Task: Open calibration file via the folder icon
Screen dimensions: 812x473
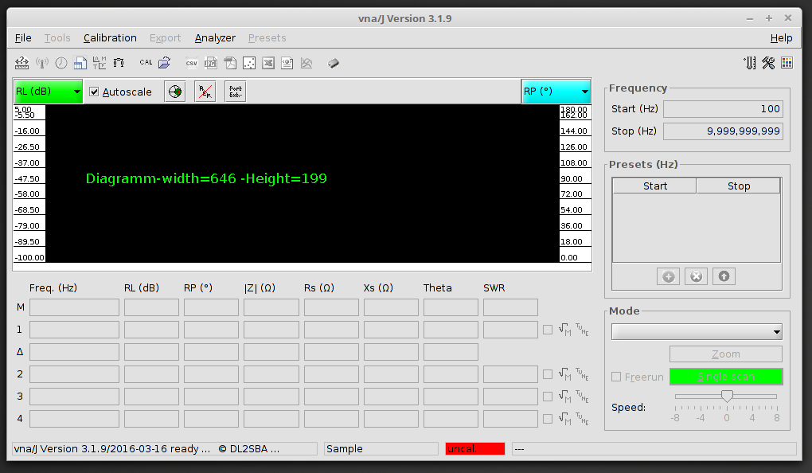Action: click(165, 62)
